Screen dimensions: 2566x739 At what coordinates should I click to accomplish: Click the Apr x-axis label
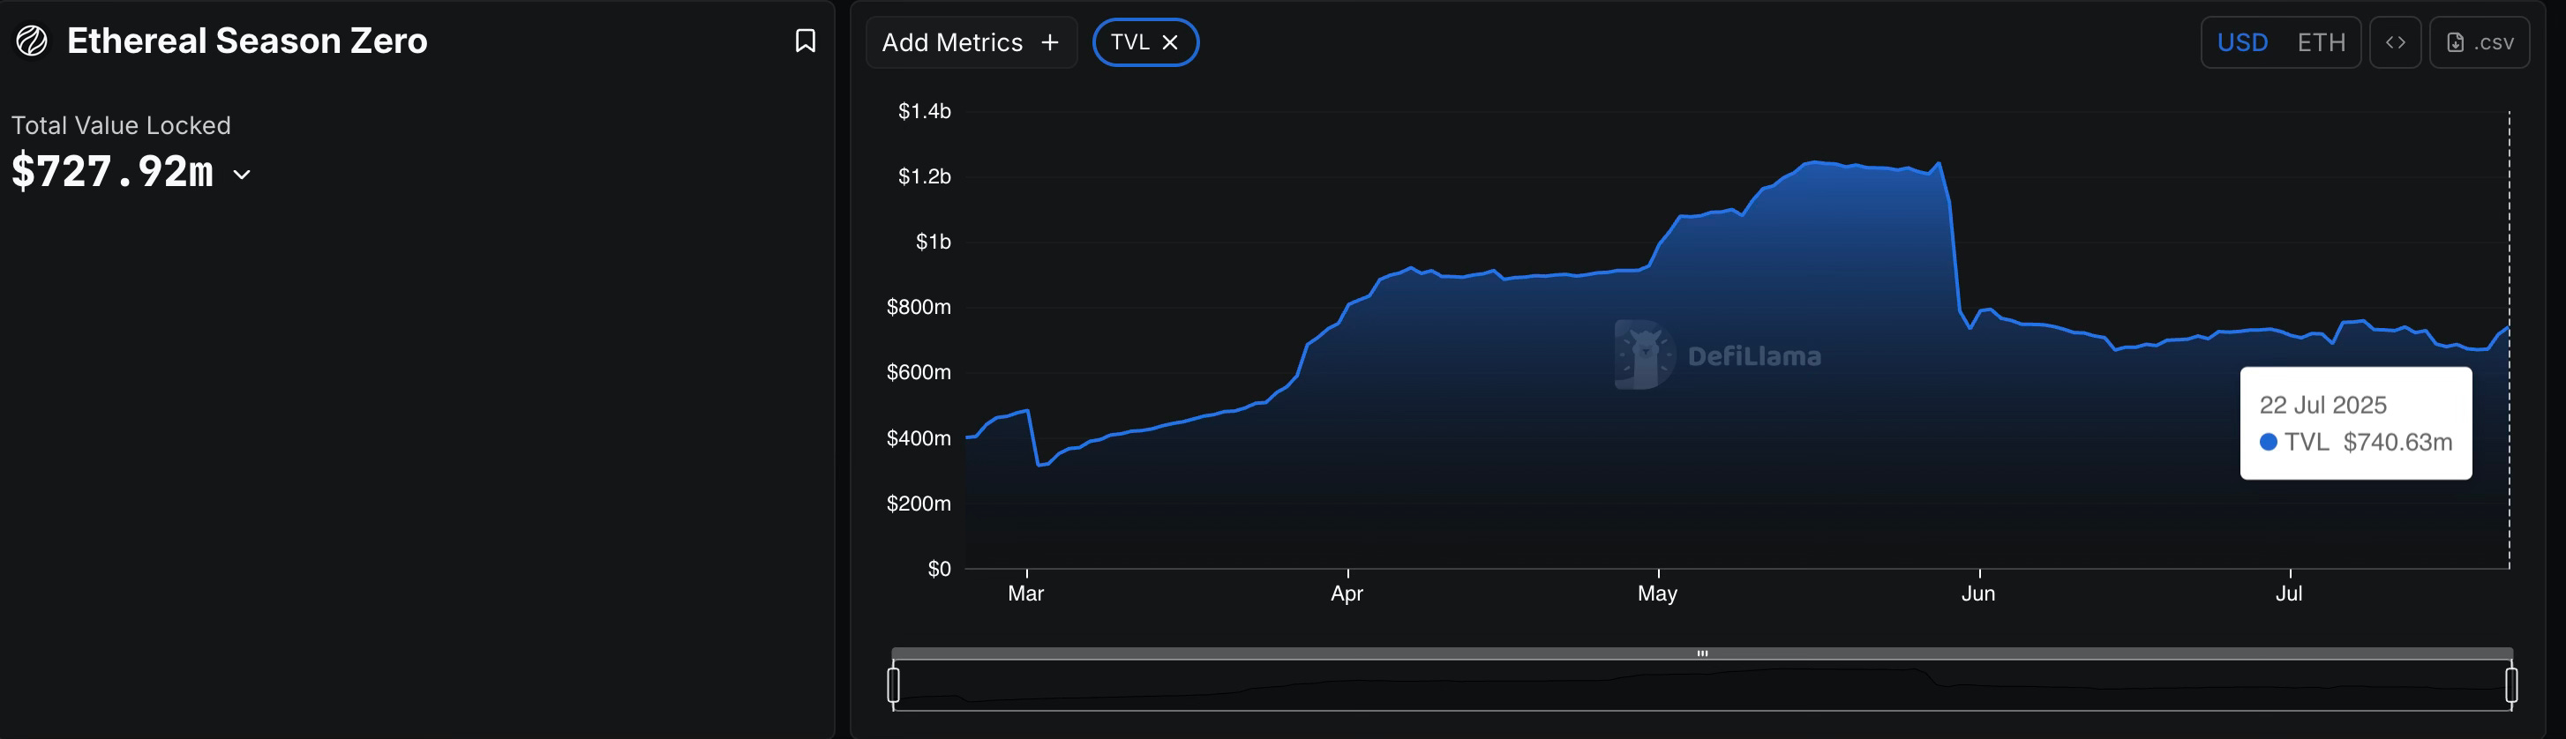point(1347,593)
